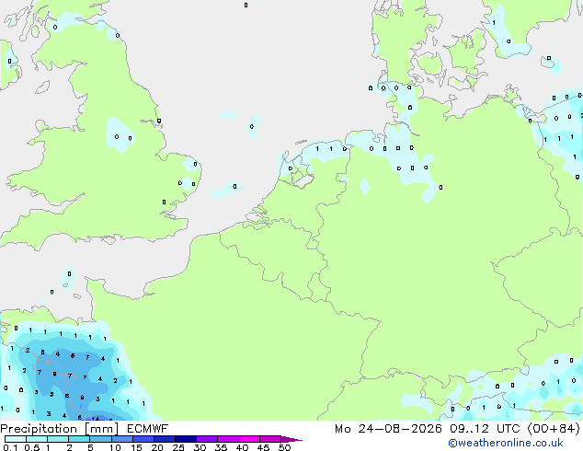Click the purple arrow beyond 50 mm
The height and width of the screenshot is (451, 583).
point(291,439)
